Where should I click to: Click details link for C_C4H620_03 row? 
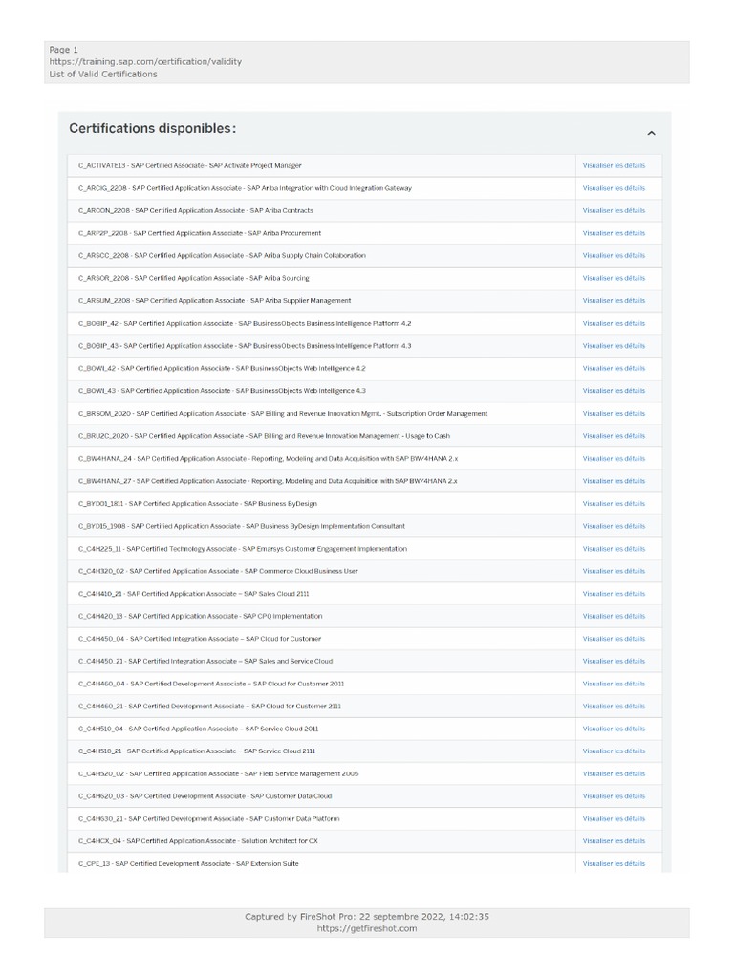[614, 796]
